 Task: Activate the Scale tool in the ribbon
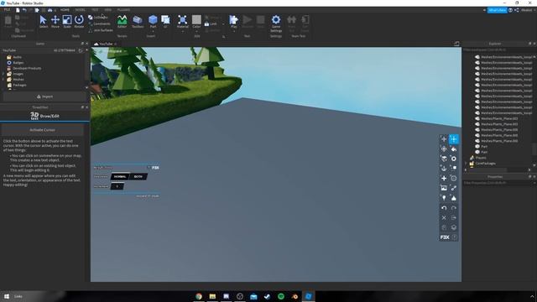(x=67, y=21)
